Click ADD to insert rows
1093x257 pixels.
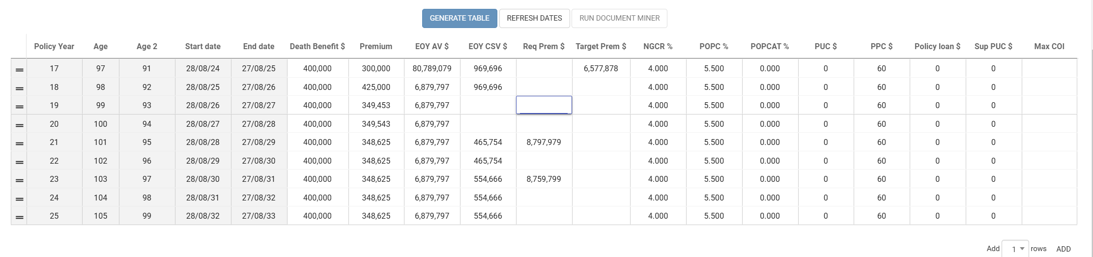1064,249
